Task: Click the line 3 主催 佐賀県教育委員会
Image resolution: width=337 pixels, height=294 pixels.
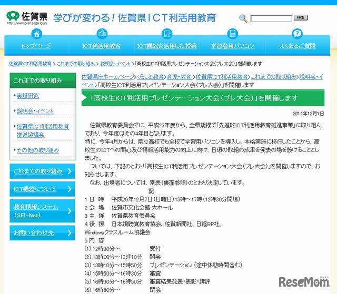Action: (120, 216)
